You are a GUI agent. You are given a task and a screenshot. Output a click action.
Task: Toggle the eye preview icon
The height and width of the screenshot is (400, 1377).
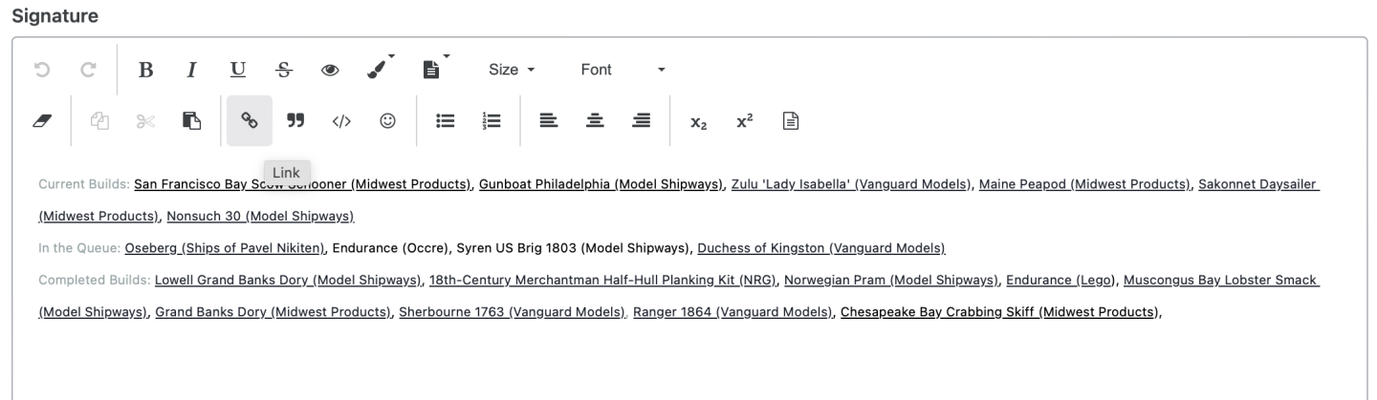(x=330, y=70)
